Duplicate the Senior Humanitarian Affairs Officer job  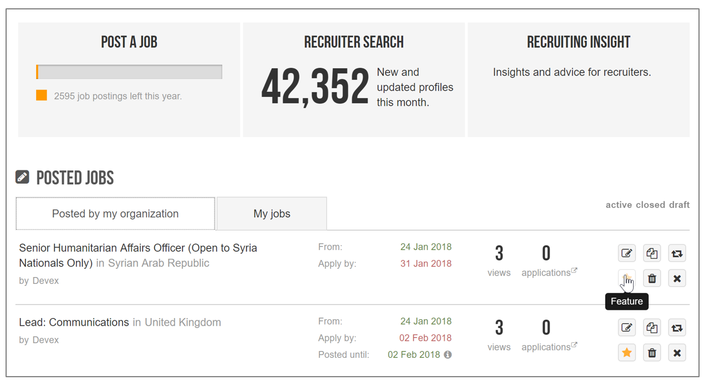(652, 253)
